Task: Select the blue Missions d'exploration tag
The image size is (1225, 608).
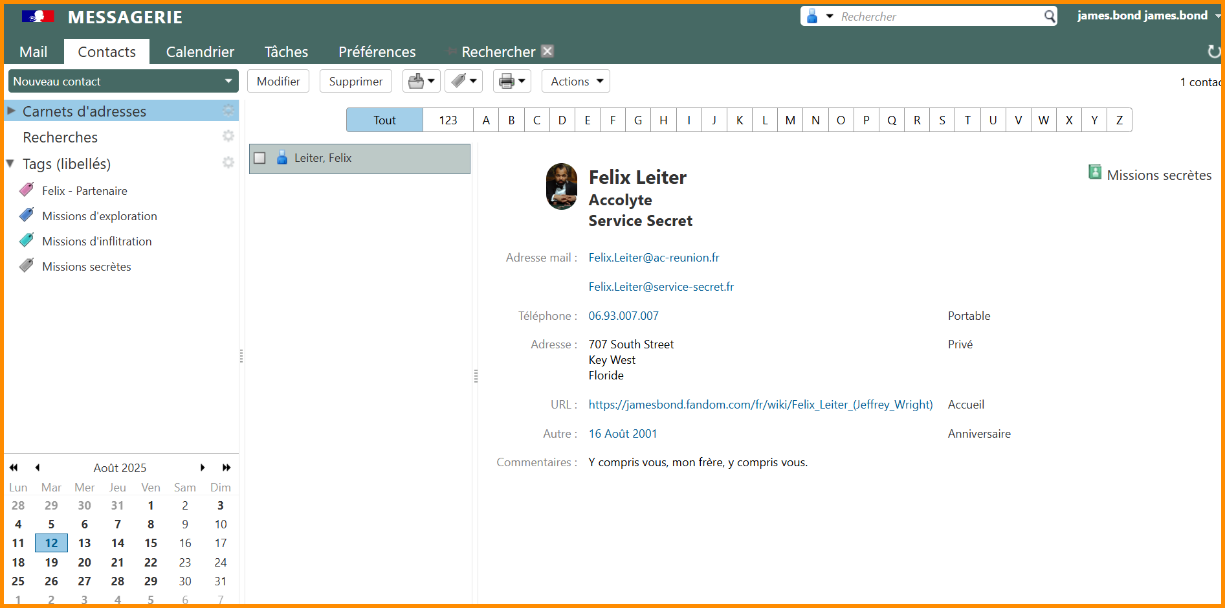Action: [x=99, y=216]
